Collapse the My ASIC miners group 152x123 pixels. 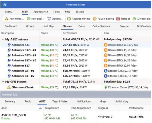(3, 39)
